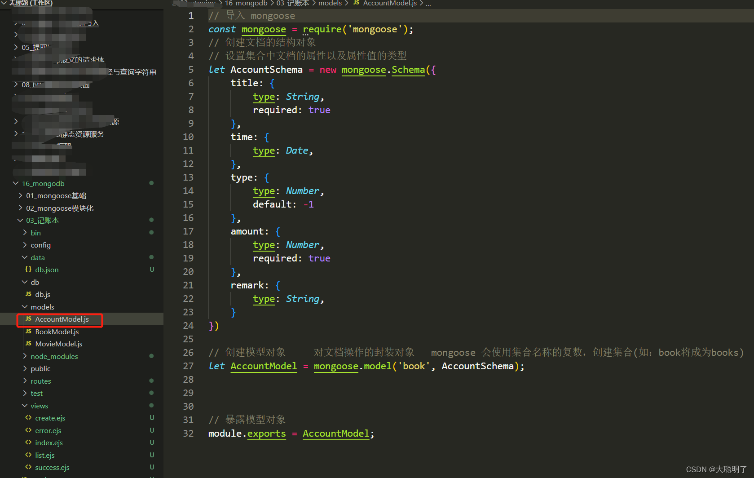Collapse the db folder
This screenshot has height=478, width=754.
click(25, 282)
